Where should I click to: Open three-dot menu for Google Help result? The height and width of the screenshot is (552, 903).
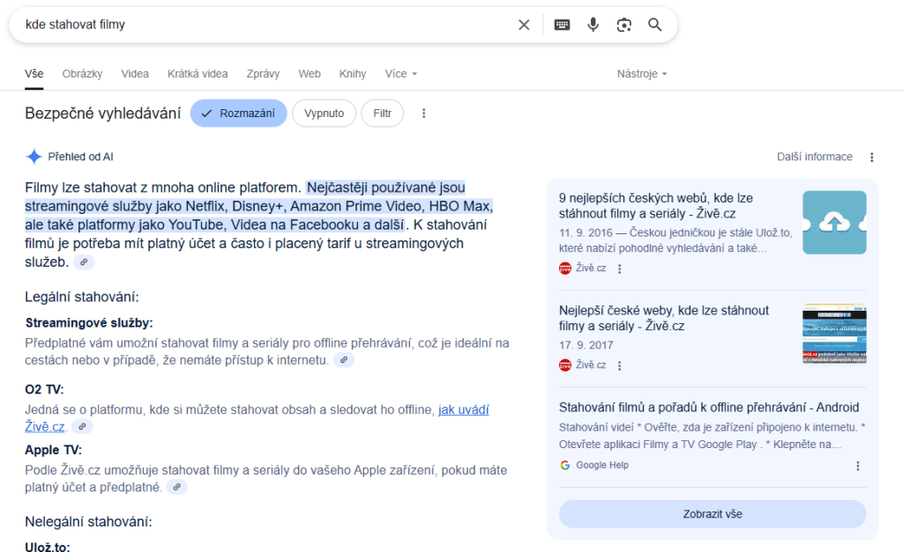(857, 466)
